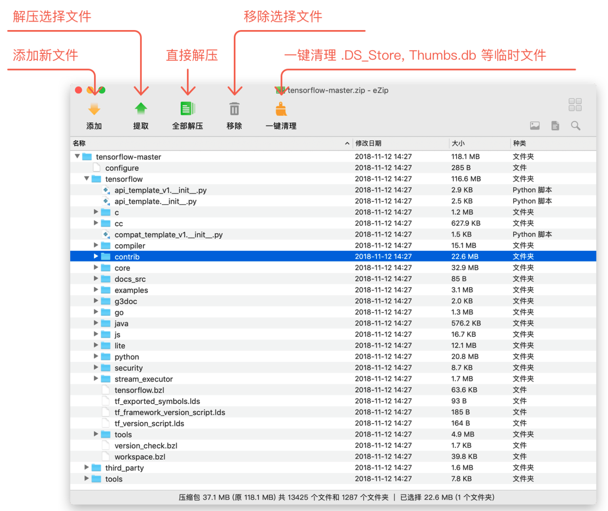Click the 63.6 KB size cell
This screenshot has height=511, width=608.
pyautogui.click(x=464, y=390)
